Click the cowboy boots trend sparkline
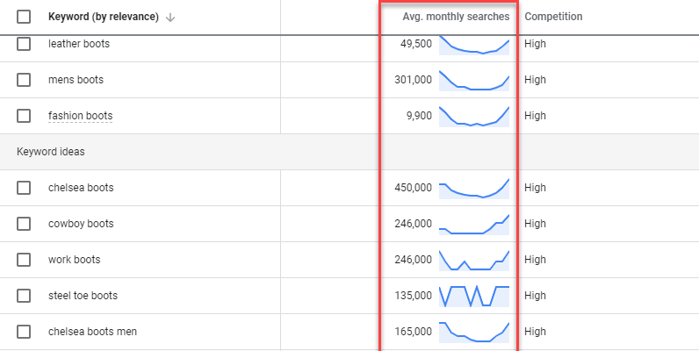 point(473,224)
